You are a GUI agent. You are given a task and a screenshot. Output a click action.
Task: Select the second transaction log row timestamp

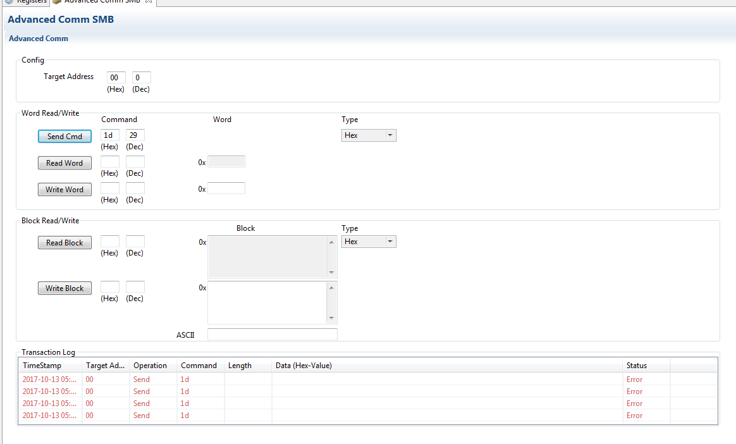[49, 392]
